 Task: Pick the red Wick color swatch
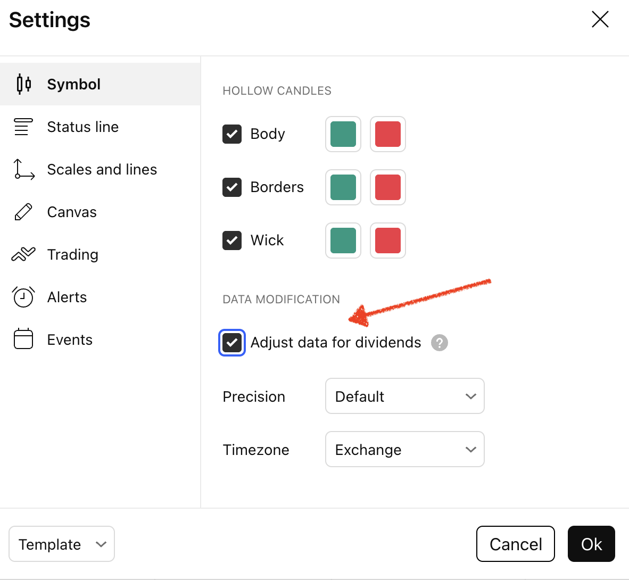coord(387,241)
